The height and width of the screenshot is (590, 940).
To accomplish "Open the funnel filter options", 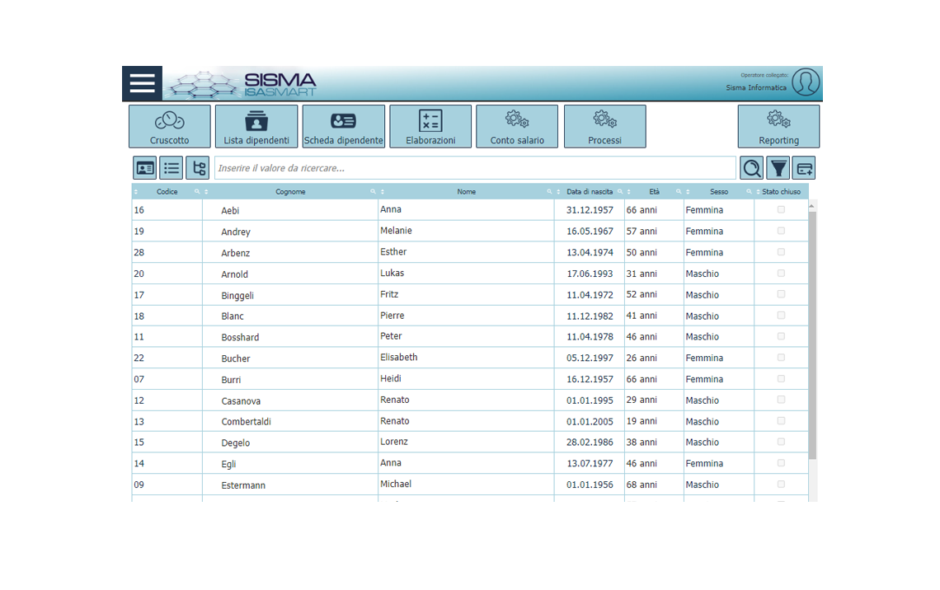I will [778, 168].
